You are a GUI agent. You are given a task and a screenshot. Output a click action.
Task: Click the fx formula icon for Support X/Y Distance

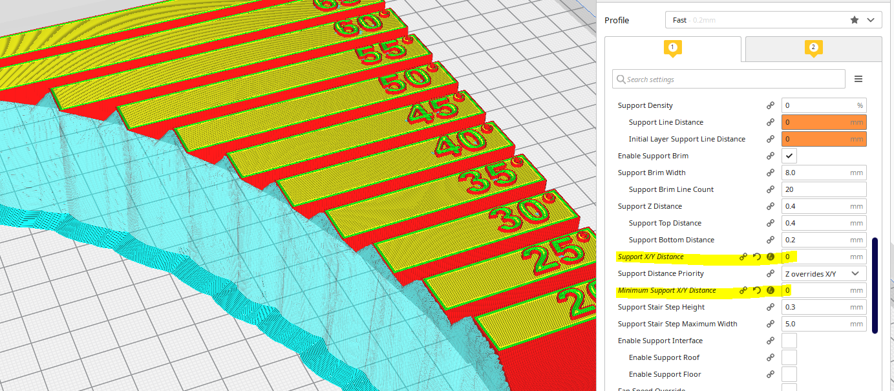pos(771,257)
